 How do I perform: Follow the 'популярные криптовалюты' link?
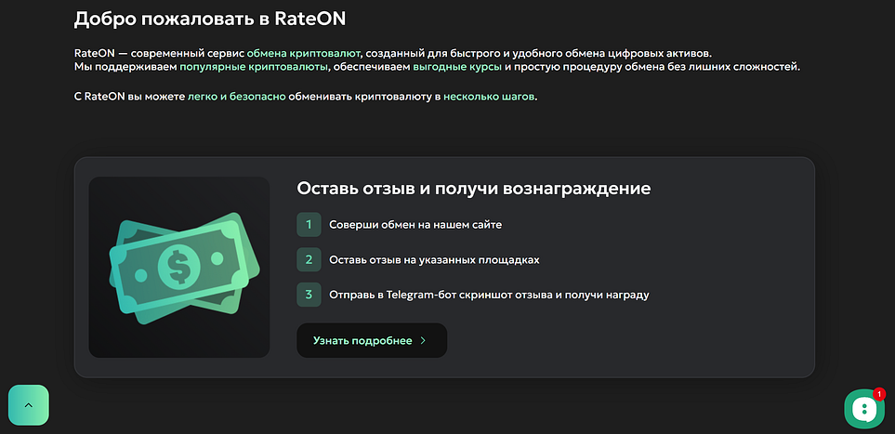pyautogui.click(x=254, y=67)
